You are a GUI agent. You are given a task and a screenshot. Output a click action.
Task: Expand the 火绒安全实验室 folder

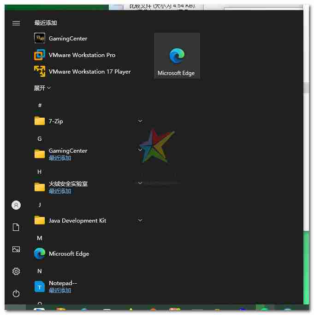[x=140, y=183]
